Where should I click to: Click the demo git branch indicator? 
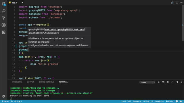(5, 101)
